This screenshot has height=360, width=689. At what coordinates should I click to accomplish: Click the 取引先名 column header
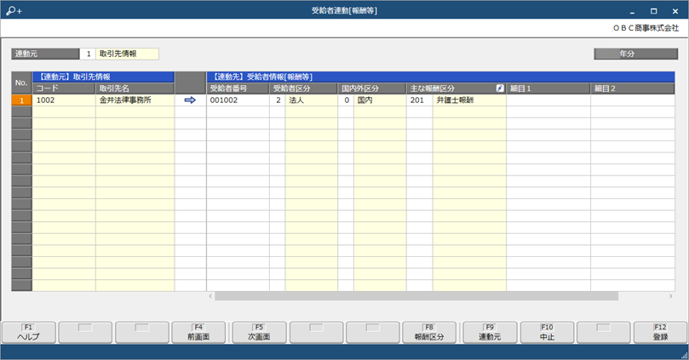pos(135,89)
